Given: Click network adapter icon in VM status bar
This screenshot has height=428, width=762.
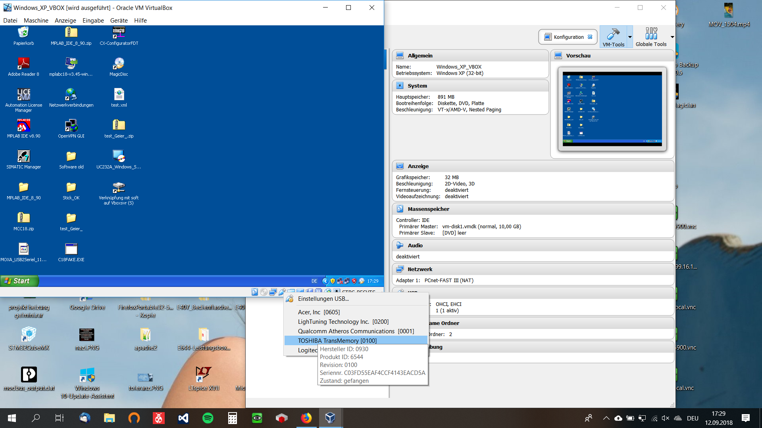Looking at the screenshot, I should 273,292.
